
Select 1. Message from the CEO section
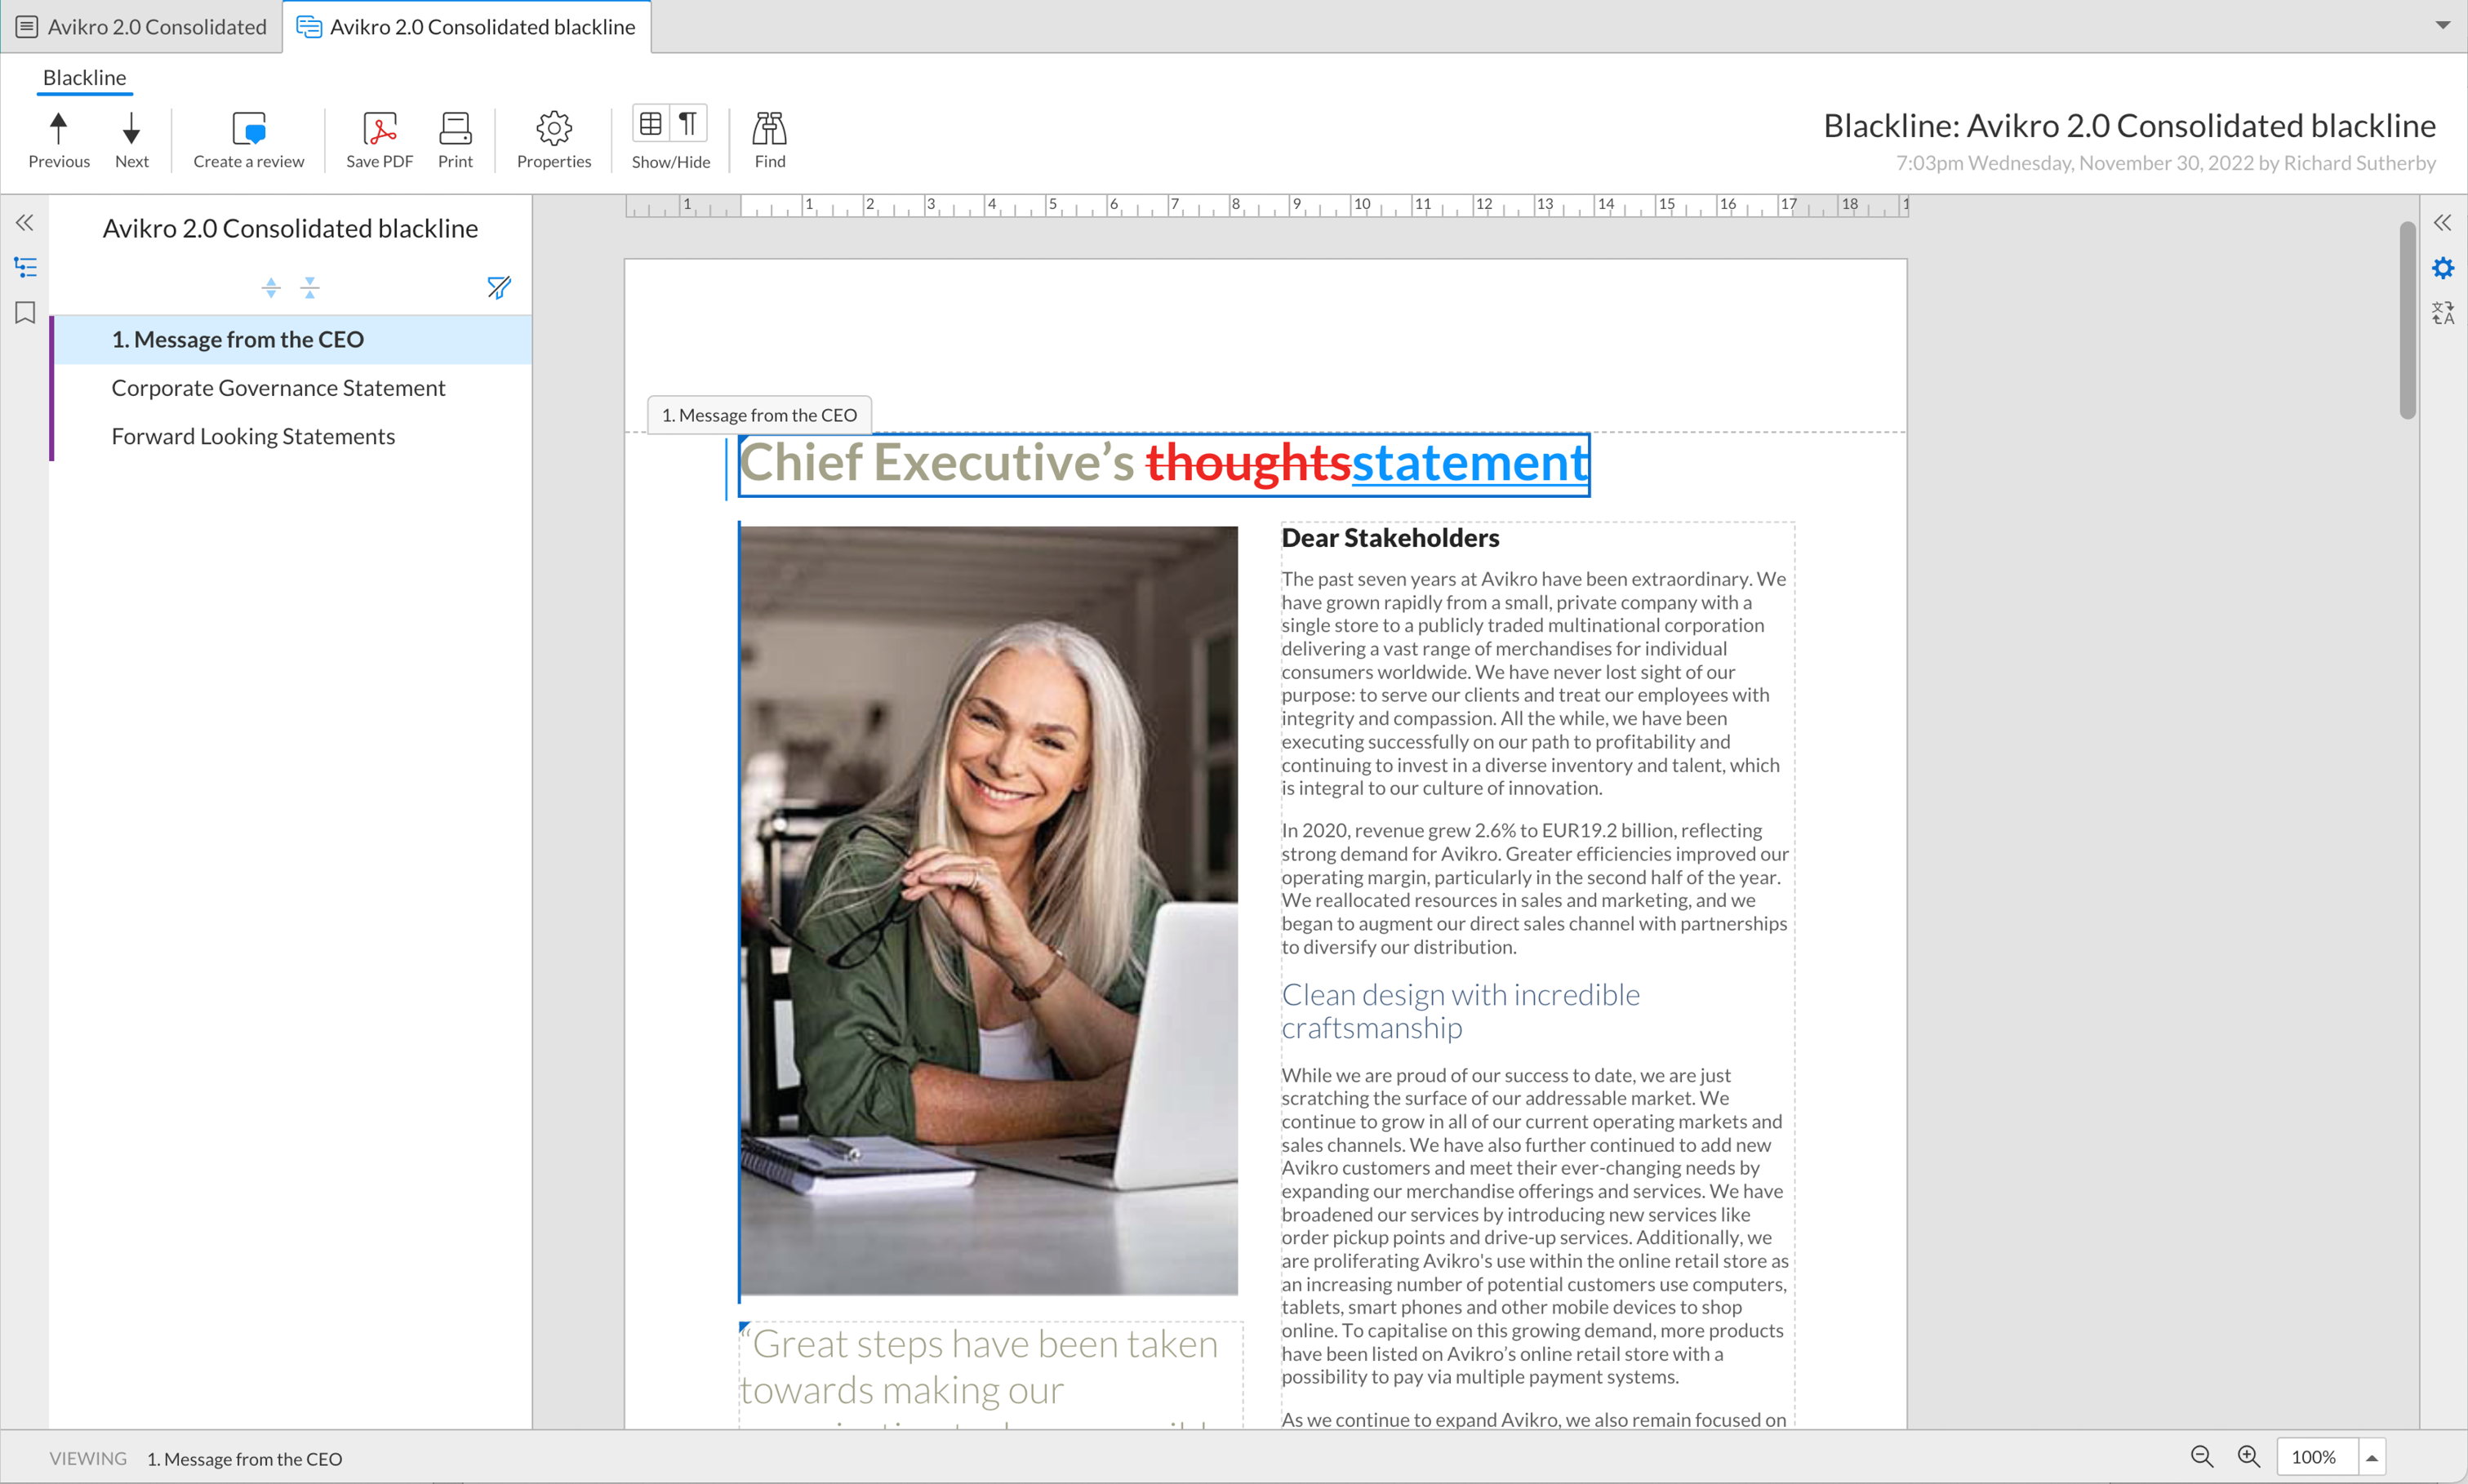[292, 340]
